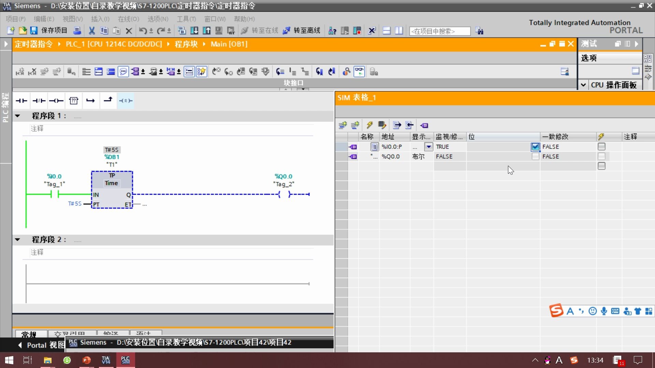
Task: Click load project tags icon in SIM table
Action: coord(424,125)
